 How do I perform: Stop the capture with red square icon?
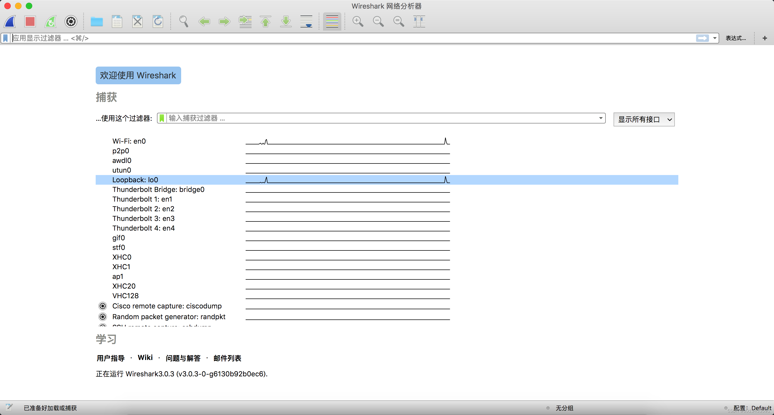(30, 21)
